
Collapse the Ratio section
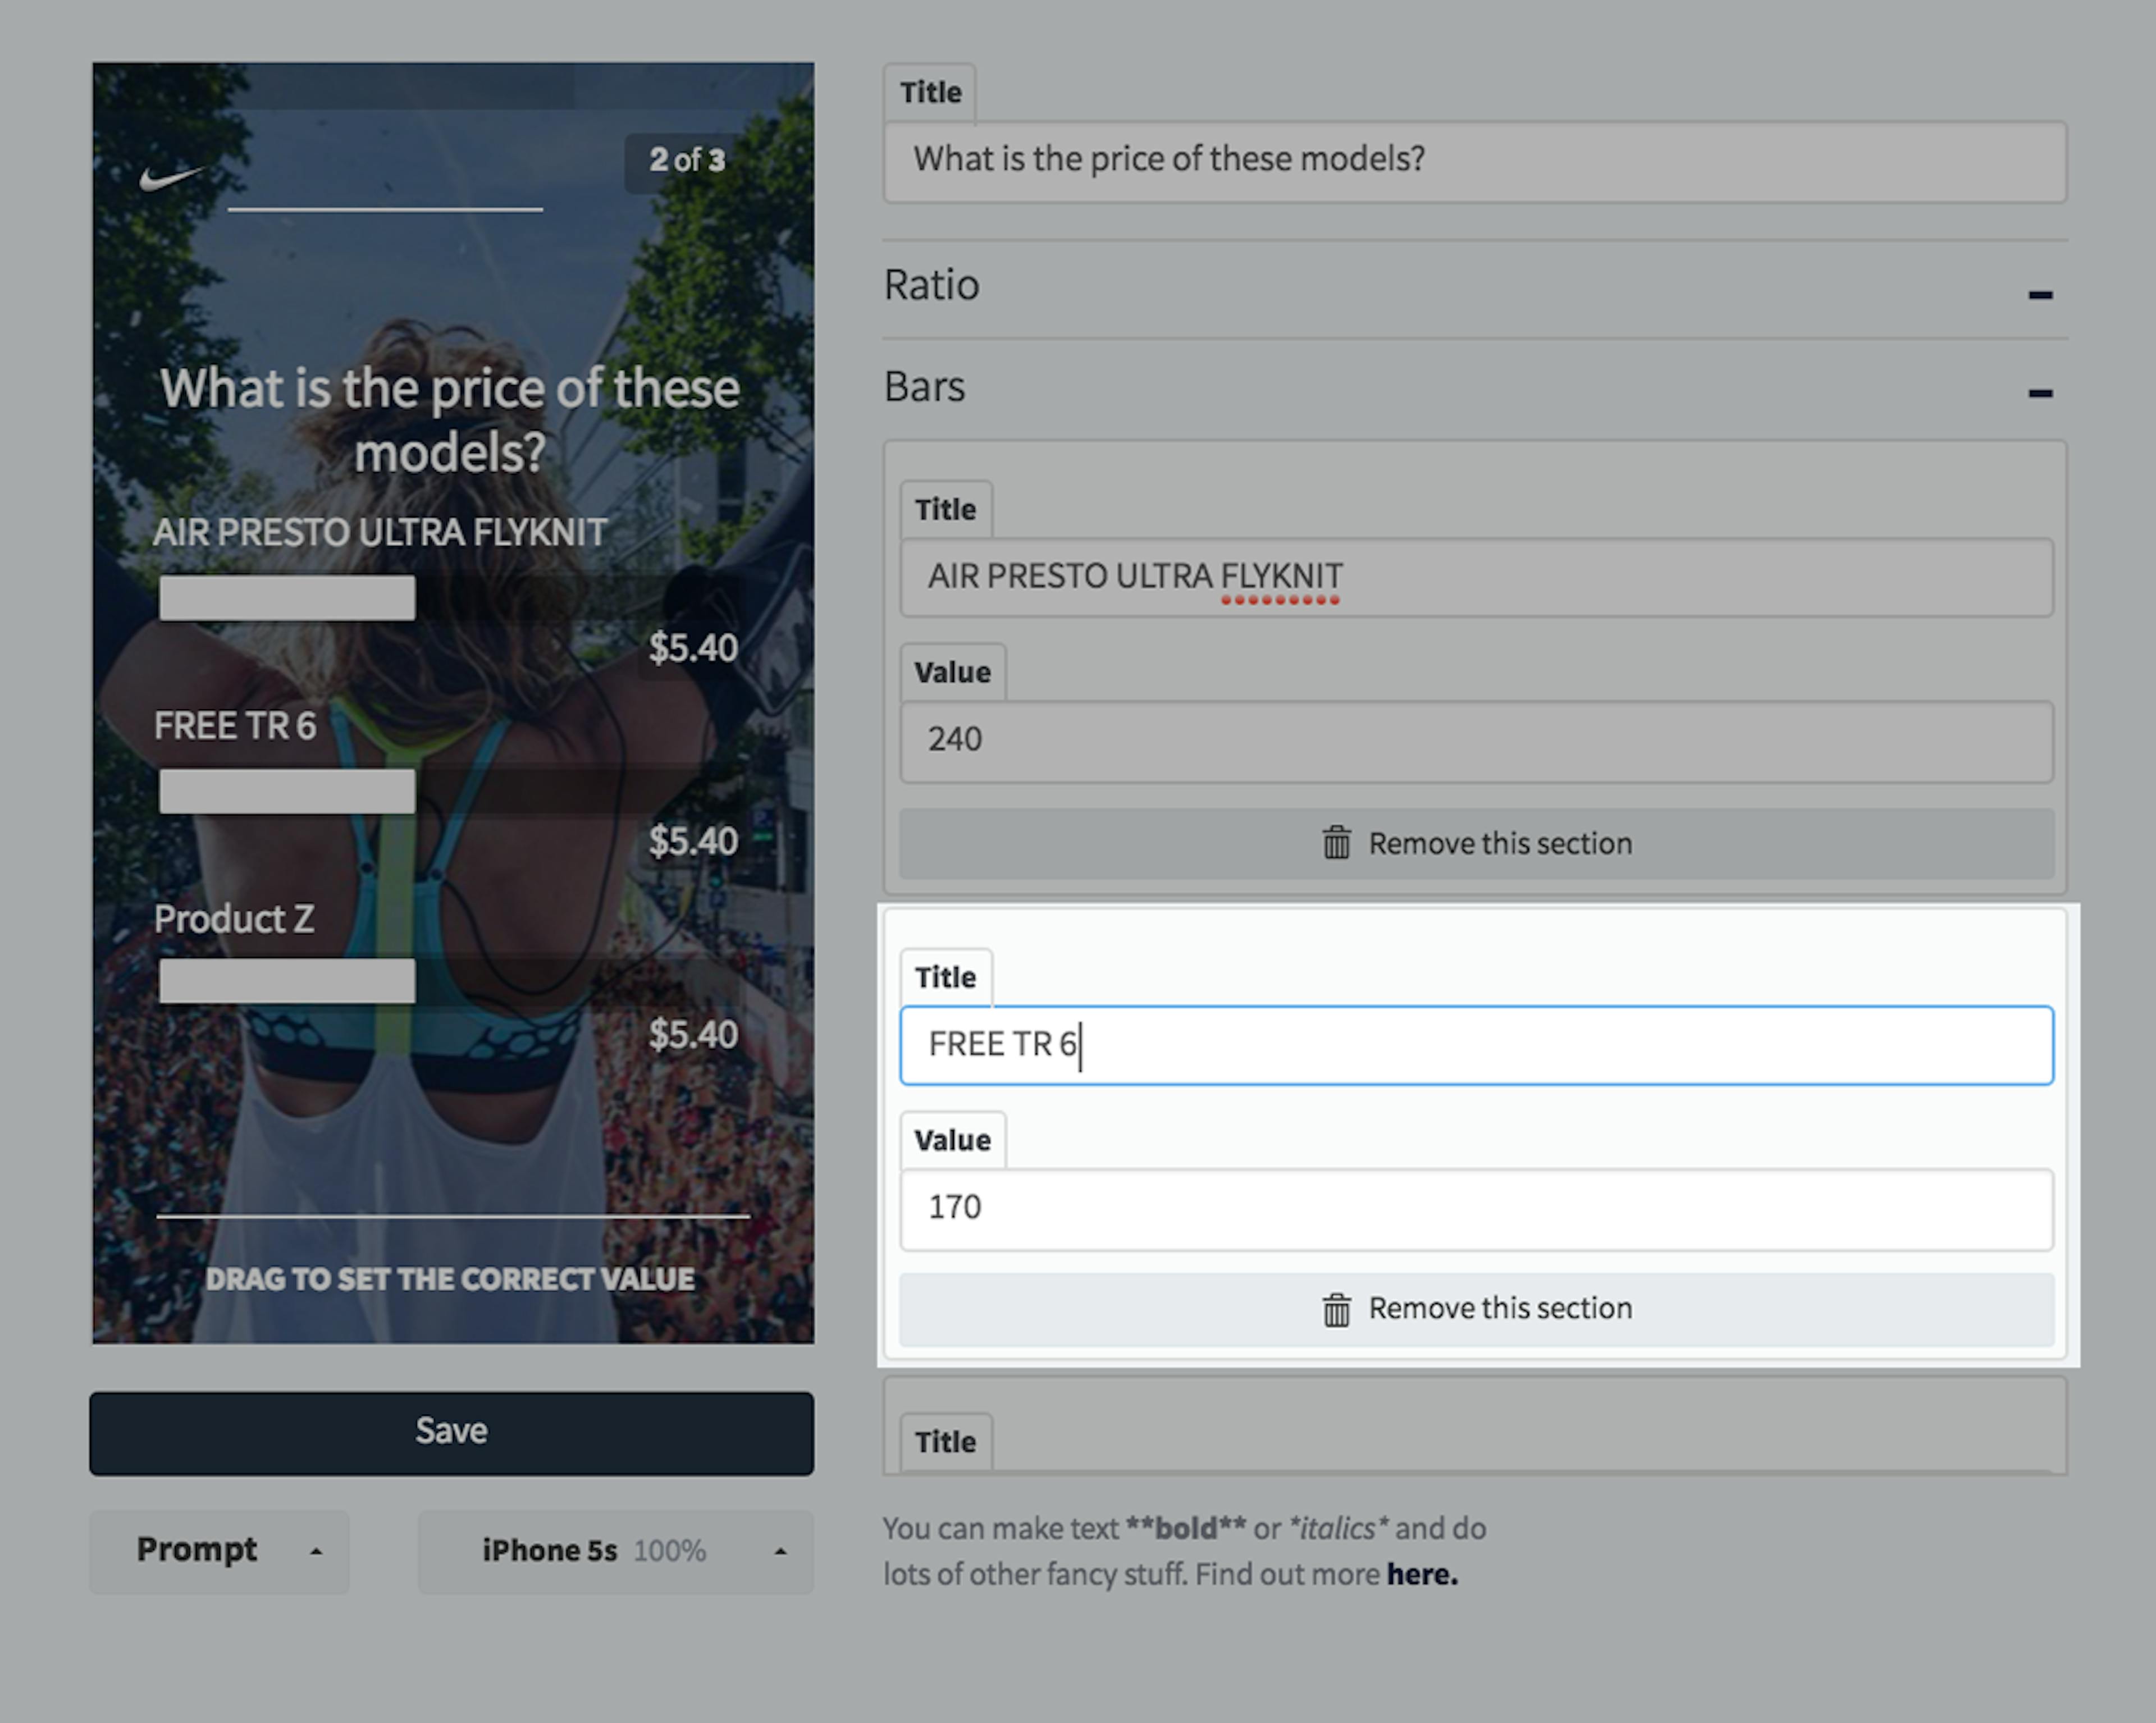[2040, 294]
